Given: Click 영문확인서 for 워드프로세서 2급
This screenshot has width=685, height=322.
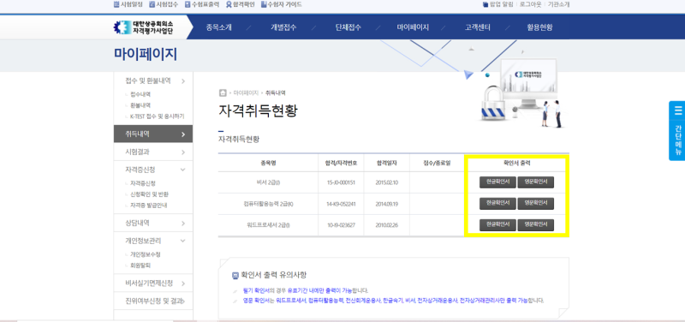Looking at the screenshot, I should click(x=536, y=225).
